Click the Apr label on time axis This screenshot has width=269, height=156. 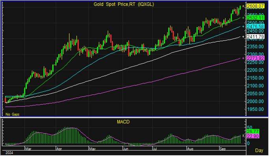tap(59, 149)
